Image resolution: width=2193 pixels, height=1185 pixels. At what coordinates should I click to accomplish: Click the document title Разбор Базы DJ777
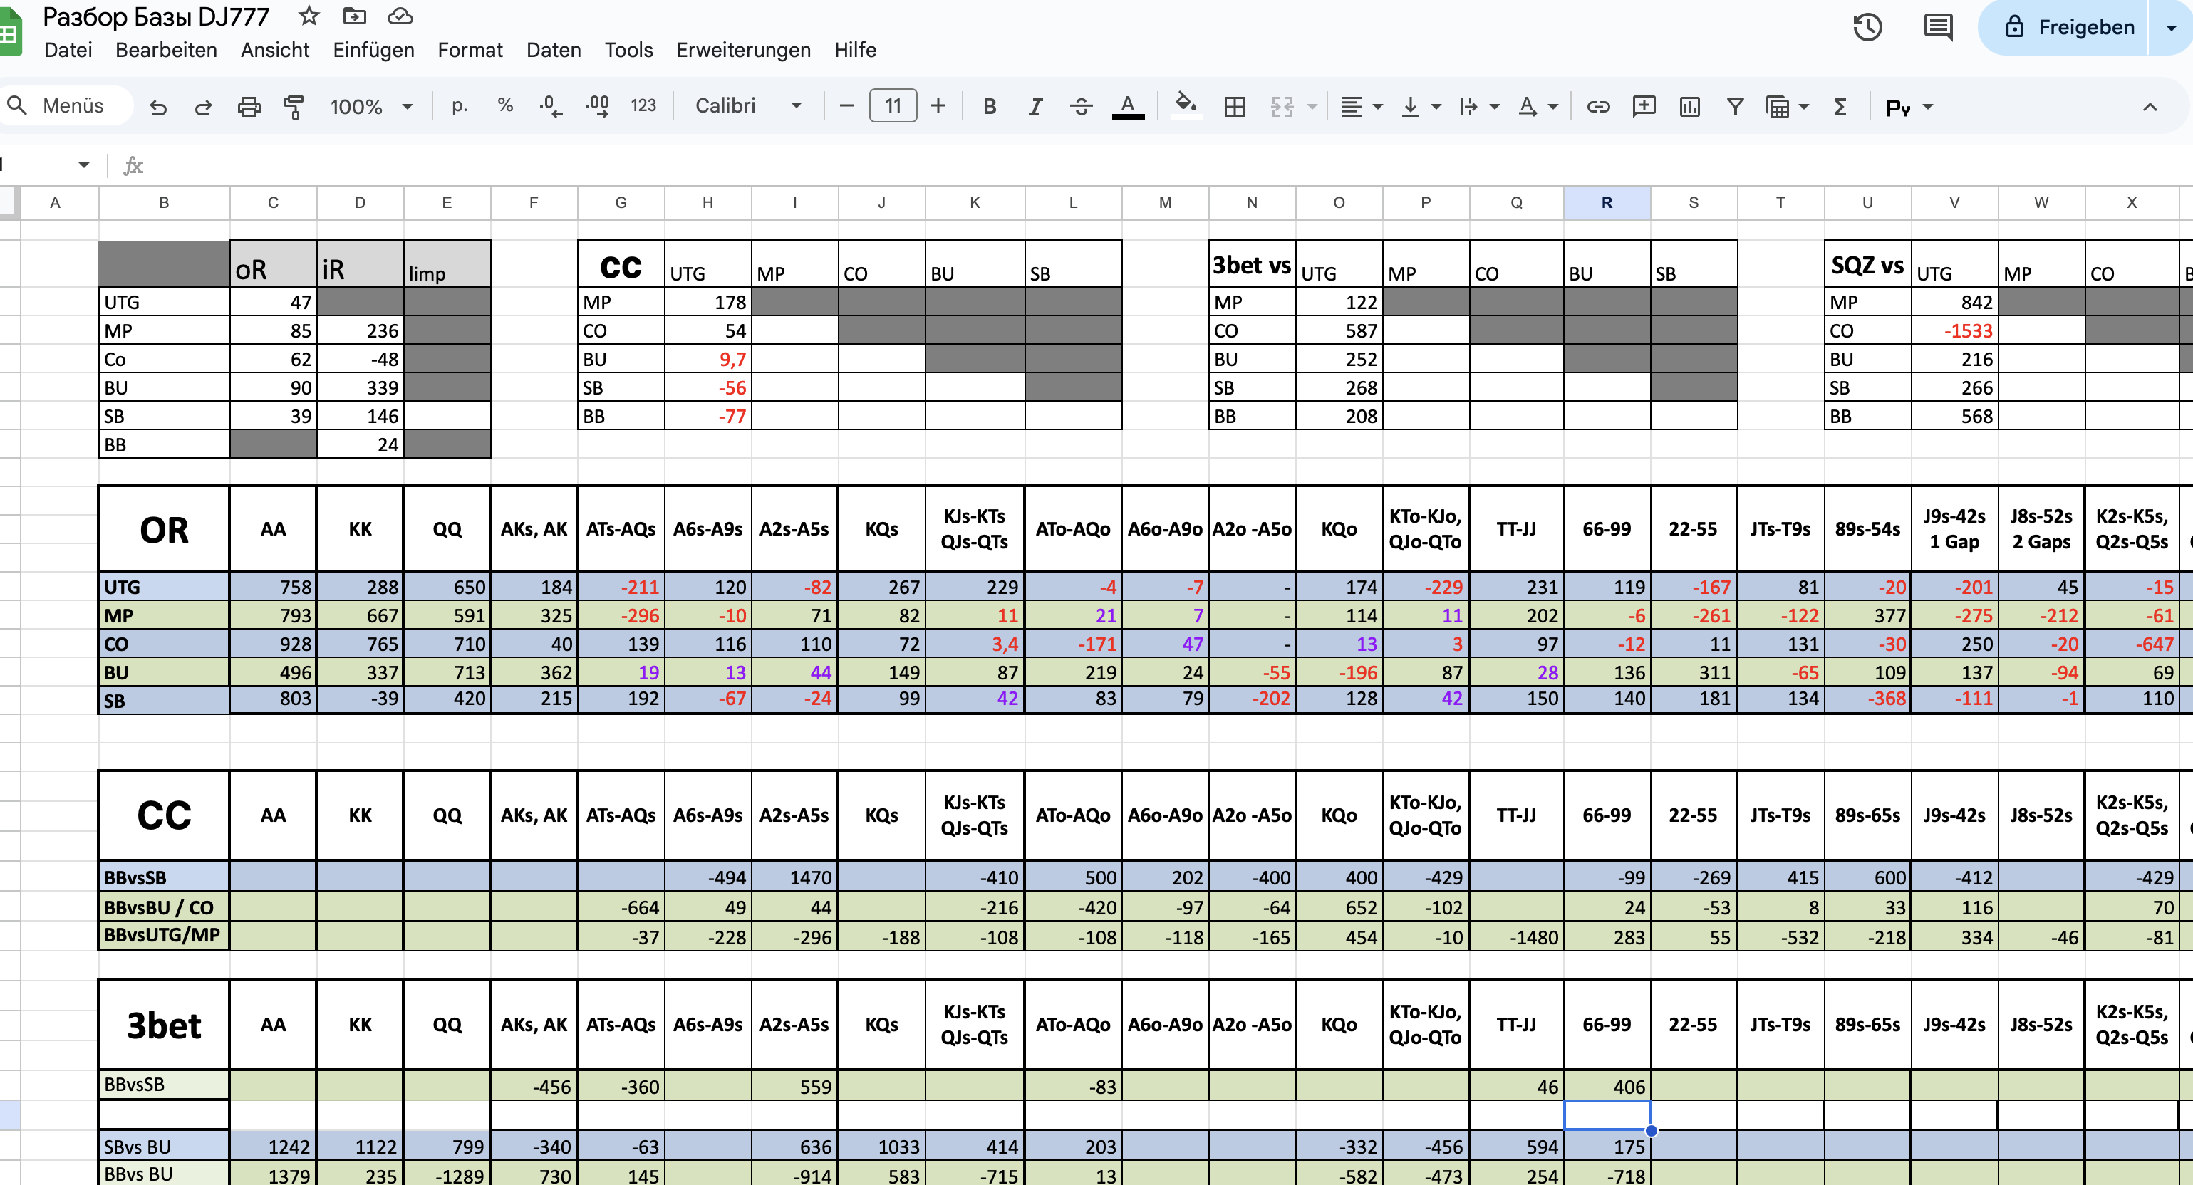(x=156, y=16)
